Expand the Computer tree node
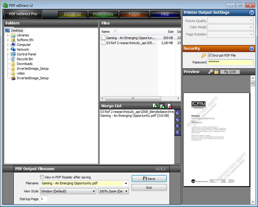258x207 pixels. click(x=8, y=45)
